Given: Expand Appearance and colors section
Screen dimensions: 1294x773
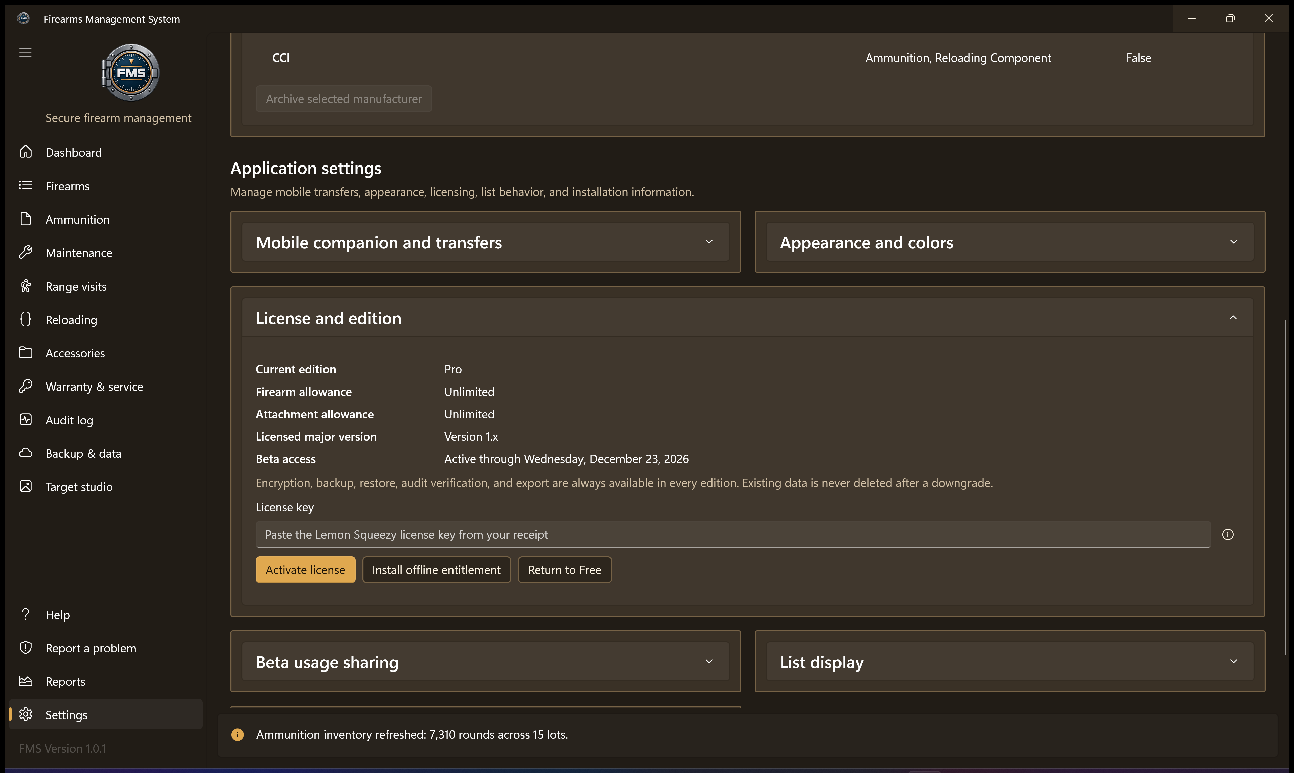Looking at the screenshot, I should coord(1009,242).
